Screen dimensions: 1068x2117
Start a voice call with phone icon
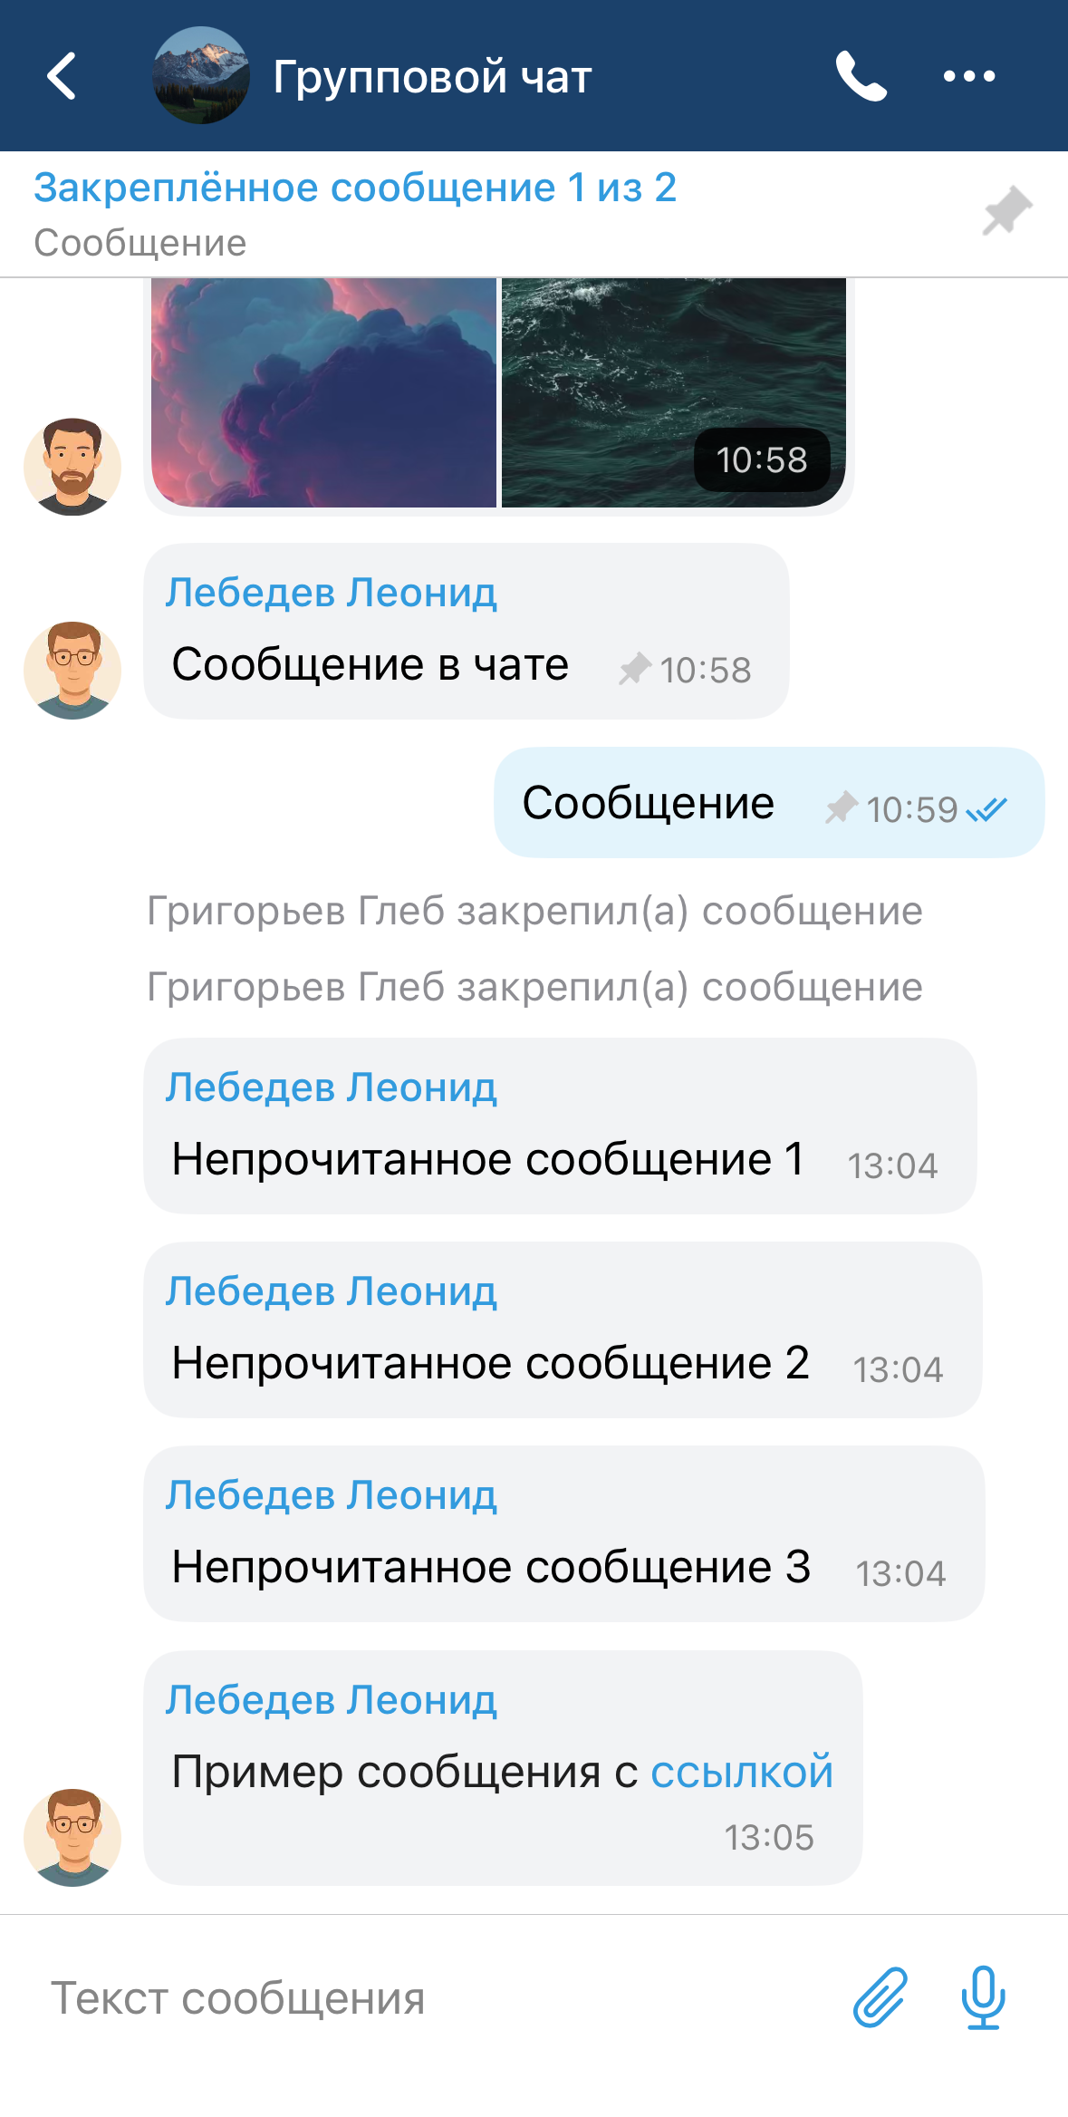(x=860, y=76)
